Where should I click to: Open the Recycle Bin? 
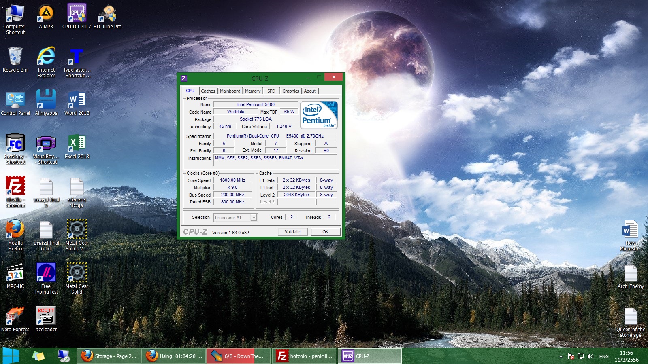(15, 60)
